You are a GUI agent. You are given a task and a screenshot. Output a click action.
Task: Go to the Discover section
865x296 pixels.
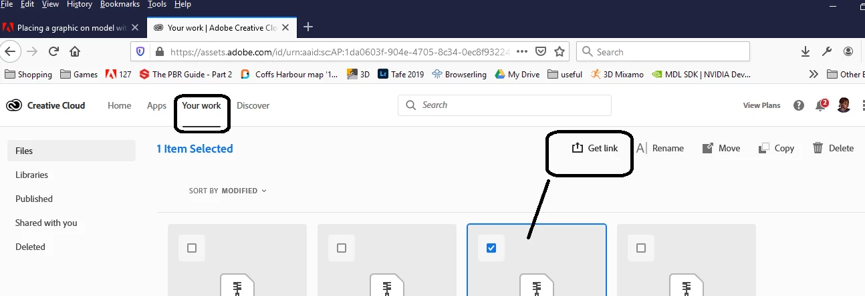[253, 105]
